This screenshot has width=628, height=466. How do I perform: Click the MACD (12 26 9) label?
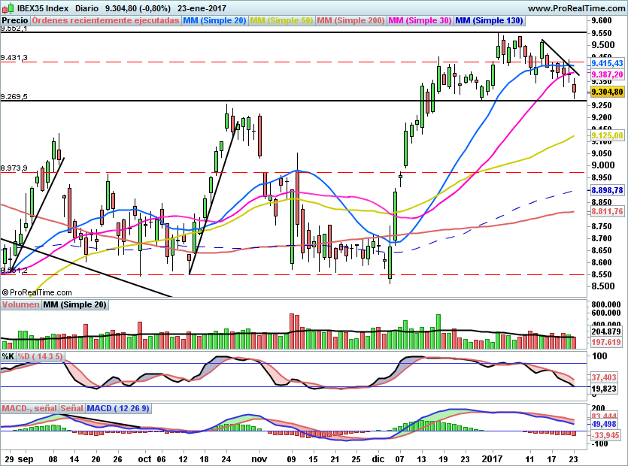coord(118,408)
